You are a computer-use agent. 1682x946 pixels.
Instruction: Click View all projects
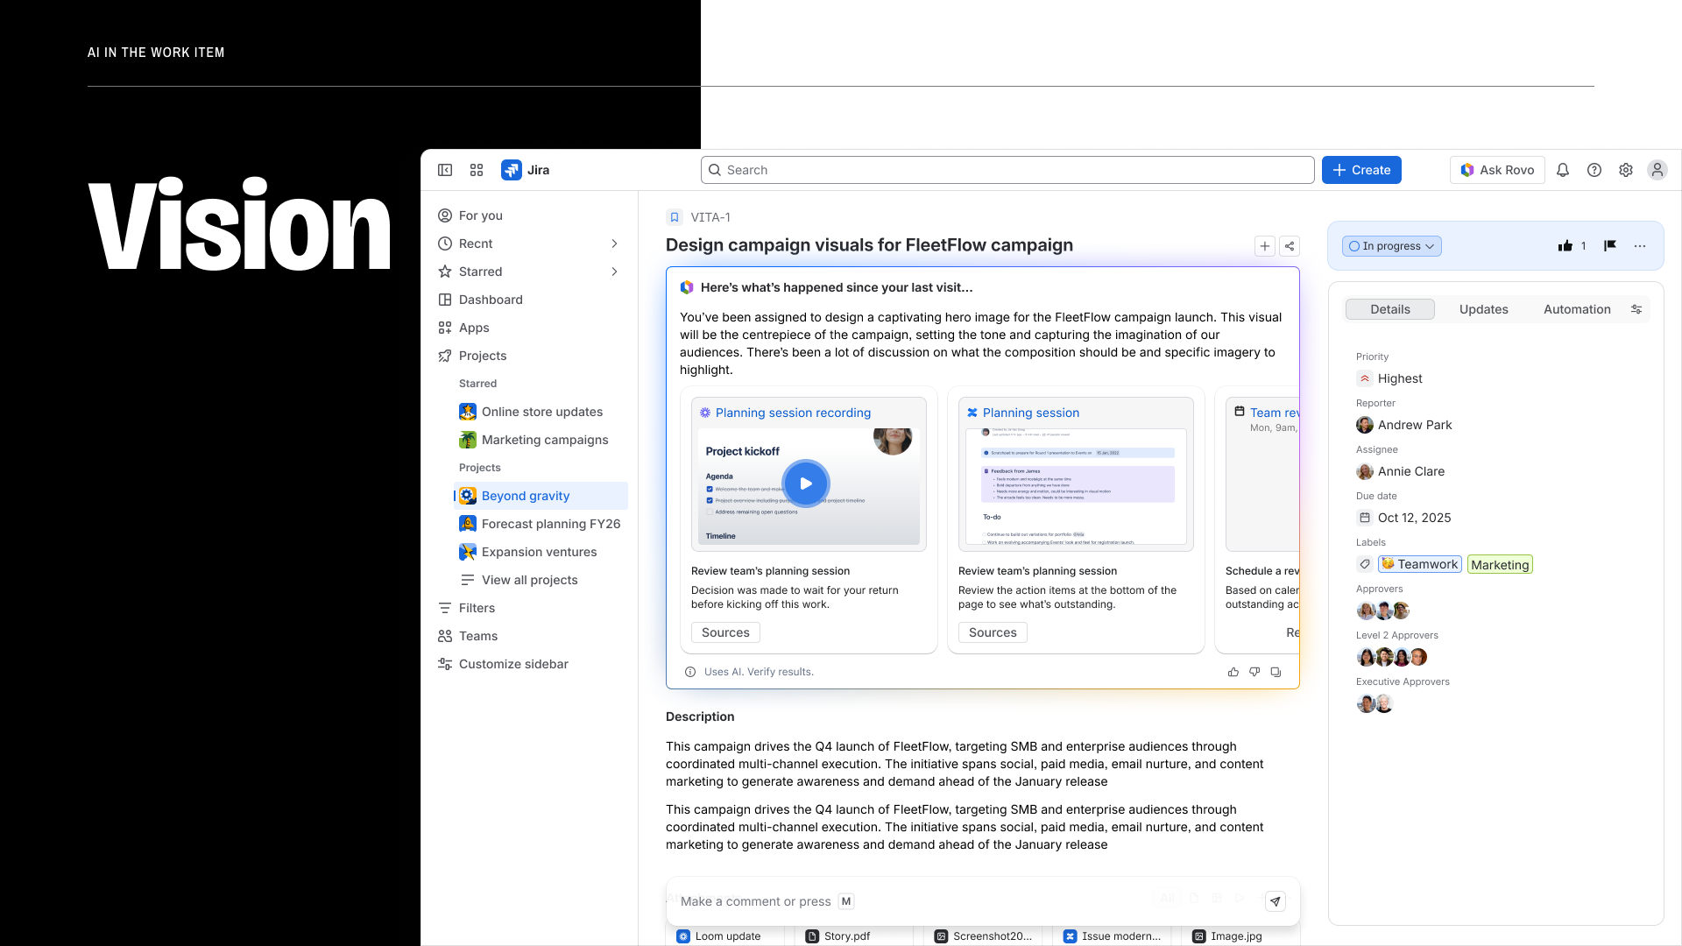pyautogui.click(x=529, y=580)
